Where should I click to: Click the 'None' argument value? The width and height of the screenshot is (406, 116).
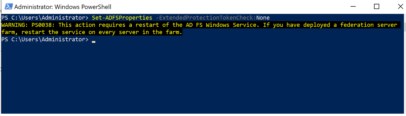click(263, 18)
